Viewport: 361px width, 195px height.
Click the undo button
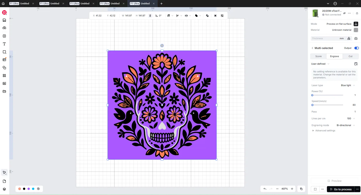pos(265,189)
